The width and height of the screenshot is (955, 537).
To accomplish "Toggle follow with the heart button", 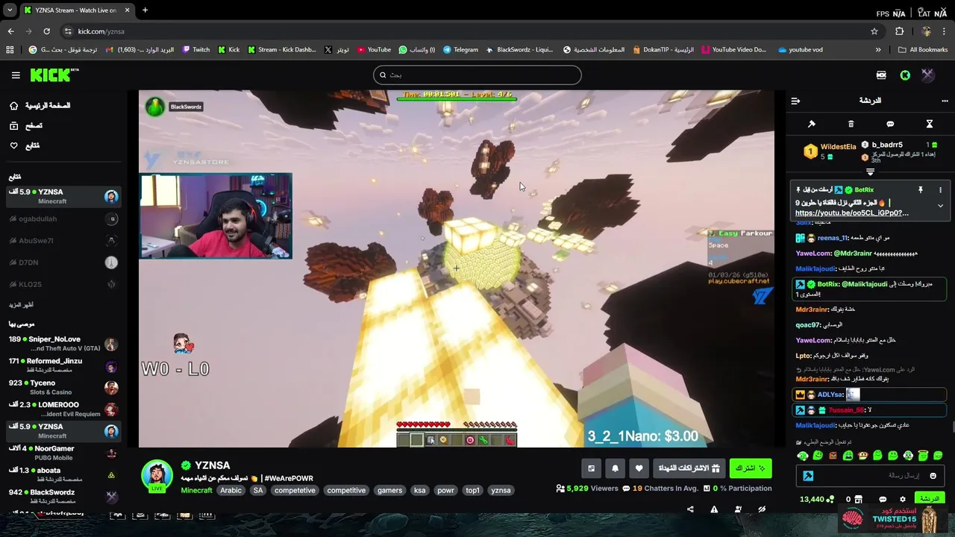I will [x=639, y=468].
